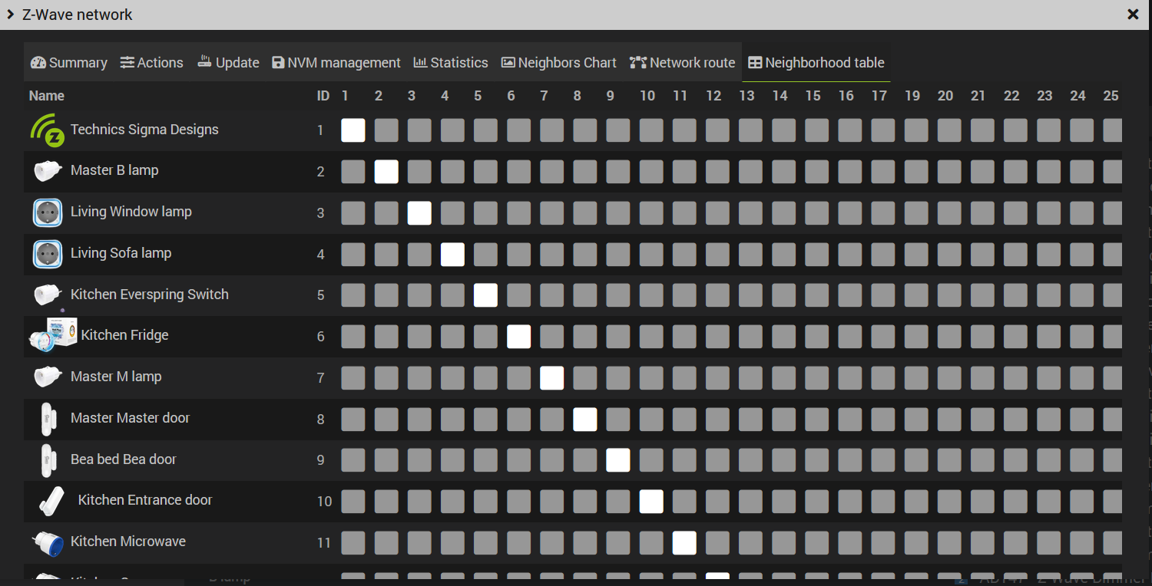Click the white self cell in Living Sofa lamp row
The width and height of the screenshot is (1152, 586).
coord(452,254)
